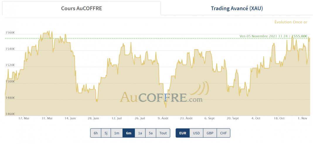Open the Trading Avancé (XAU) tab
This screenshot has width=313, height=144.
[x=237, y=8]
